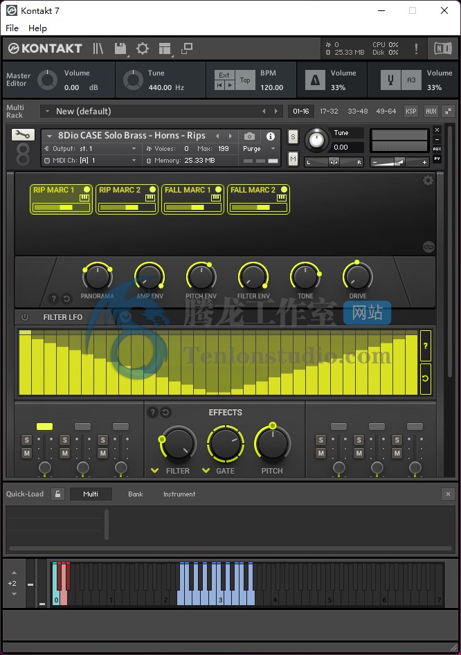Image resolution: width=461 pixels, height=655 pixels.
Task: Toggle the metronome icon
Action: pos(315,80)
